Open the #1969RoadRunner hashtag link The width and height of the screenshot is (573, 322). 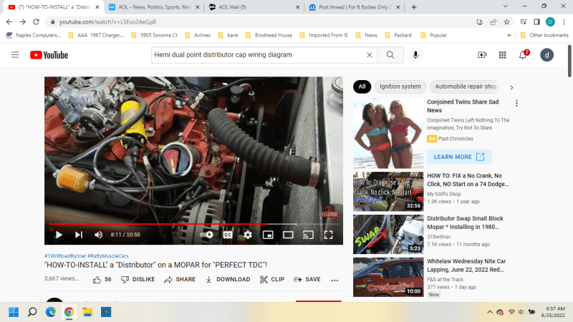65,256
